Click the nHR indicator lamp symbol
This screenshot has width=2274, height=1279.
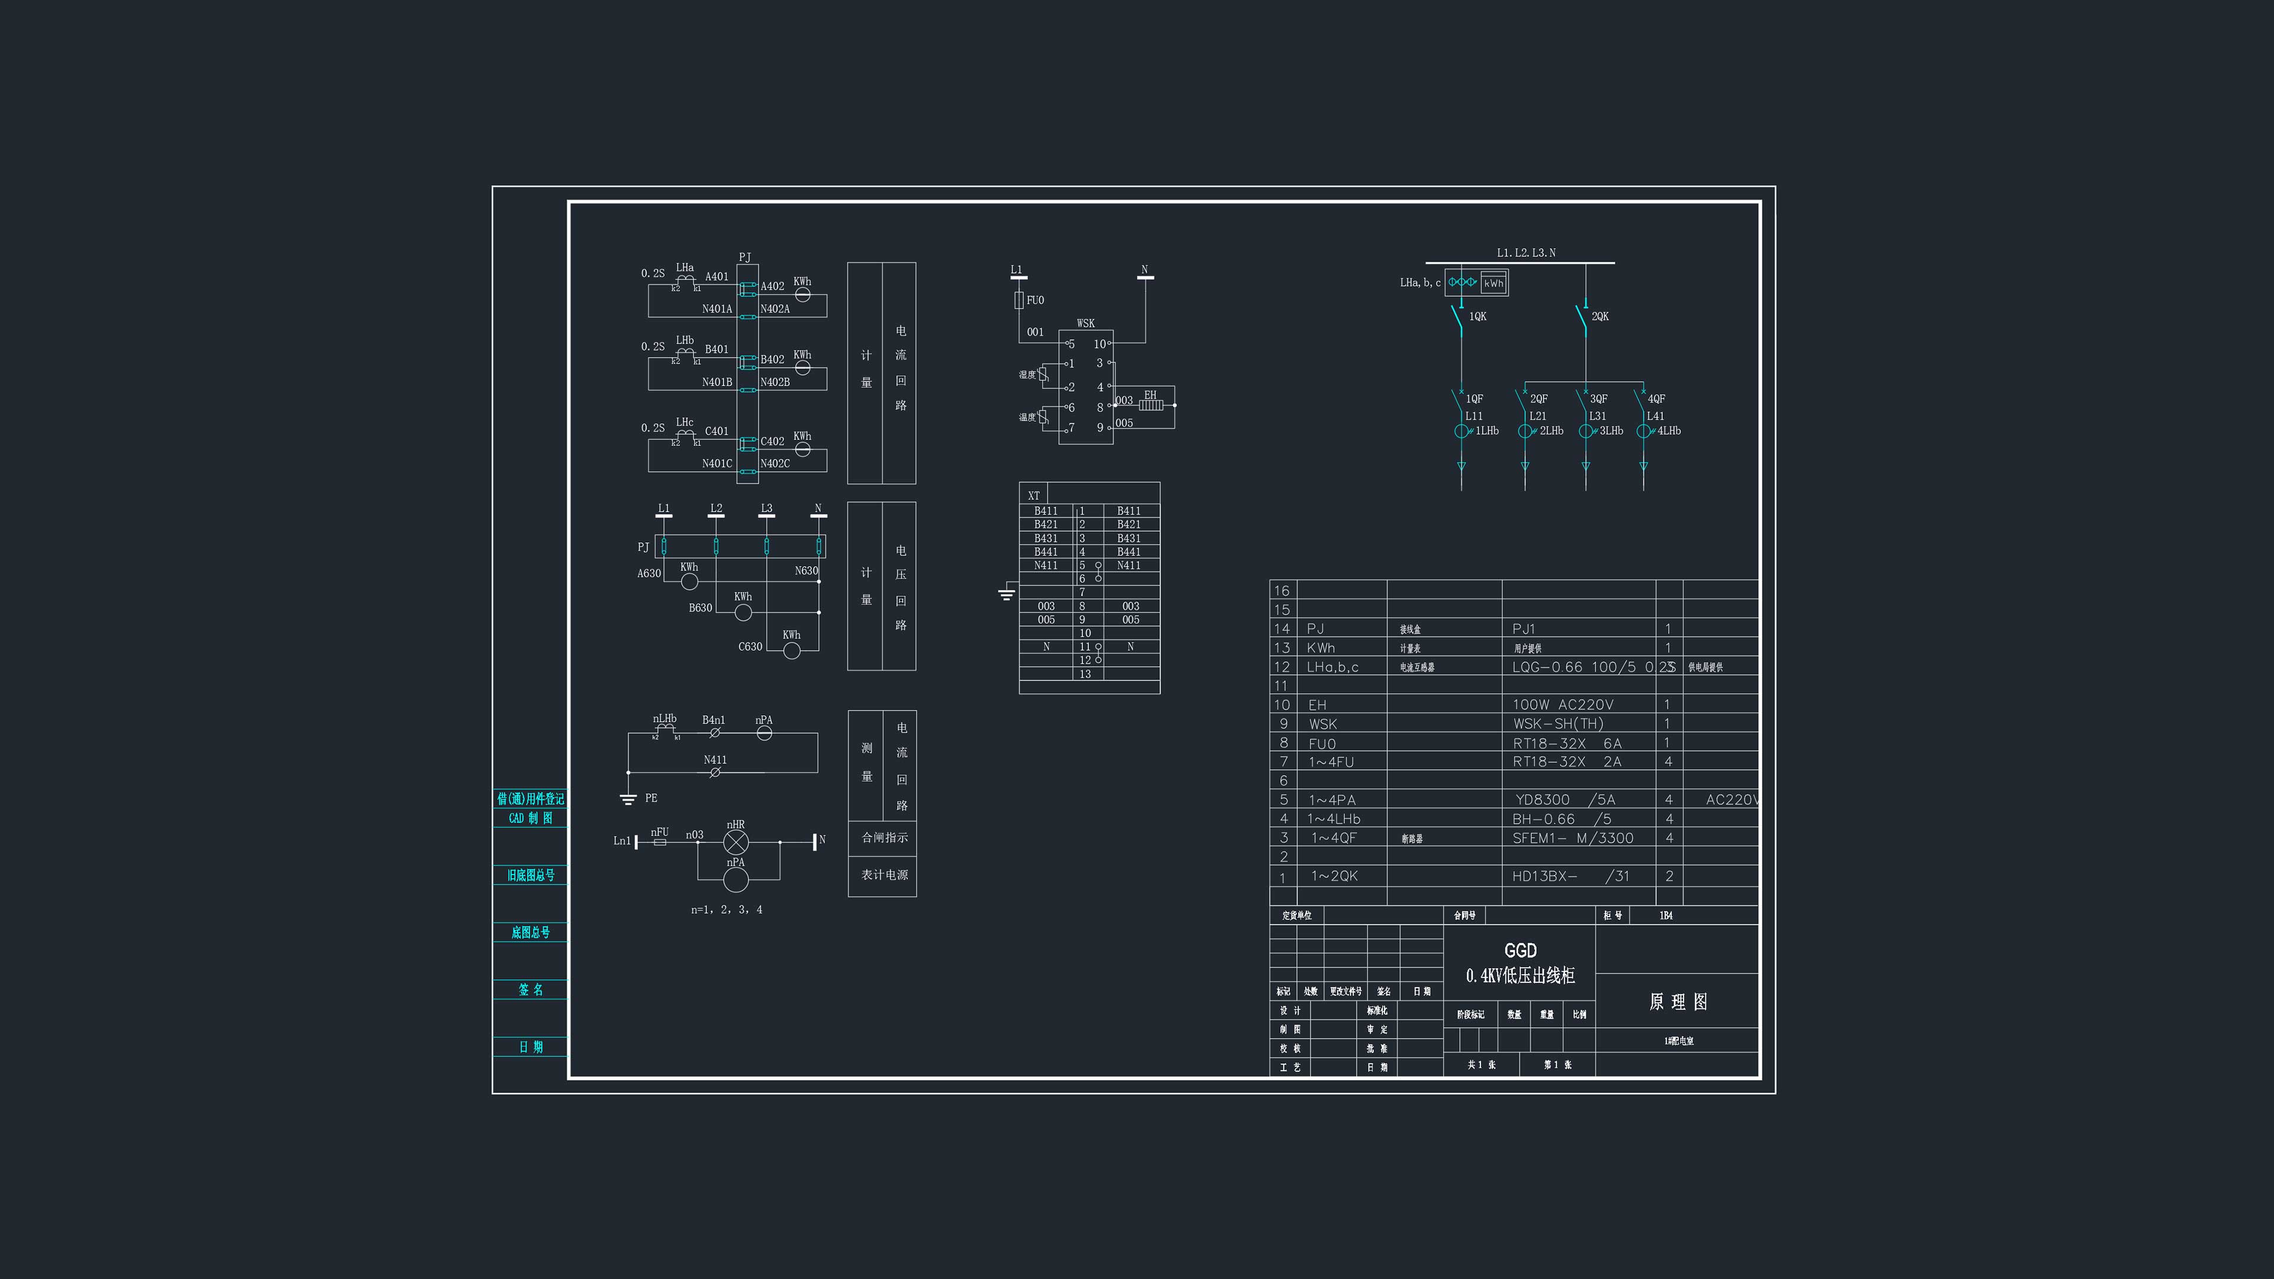coord(736,842)
